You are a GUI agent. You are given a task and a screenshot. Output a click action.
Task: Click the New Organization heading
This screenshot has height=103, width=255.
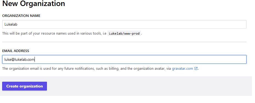pos(34,3)
